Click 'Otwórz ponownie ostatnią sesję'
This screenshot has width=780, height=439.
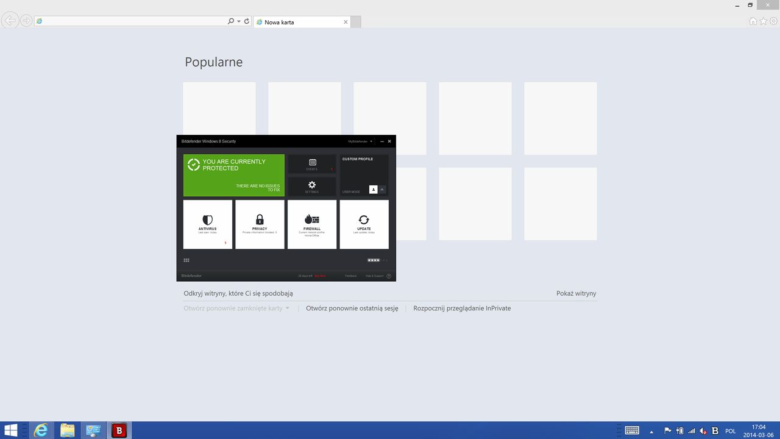pos(352,309)
